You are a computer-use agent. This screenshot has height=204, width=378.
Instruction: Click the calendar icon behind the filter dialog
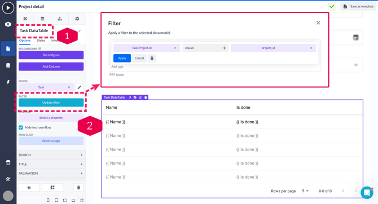click(356, 37)
